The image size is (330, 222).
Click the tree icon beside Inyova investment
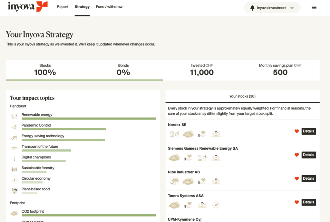tap(252, 8)
